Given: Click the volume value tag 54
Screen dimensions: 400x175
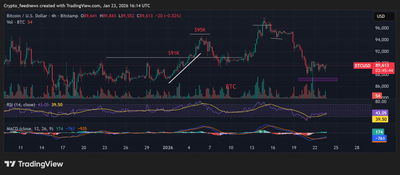Looking at the screenshot, I should pyautogui.click(x=377, y=96).
